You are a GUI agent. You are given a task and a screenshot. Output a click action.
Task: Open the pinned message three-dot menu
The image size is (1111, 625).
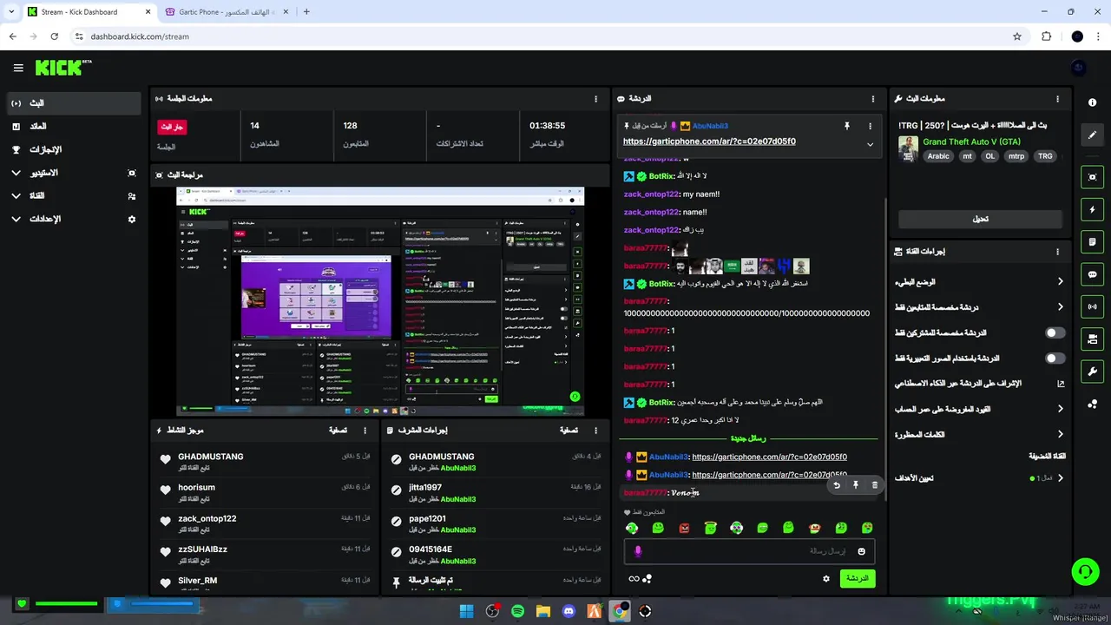tap(870, 126)
